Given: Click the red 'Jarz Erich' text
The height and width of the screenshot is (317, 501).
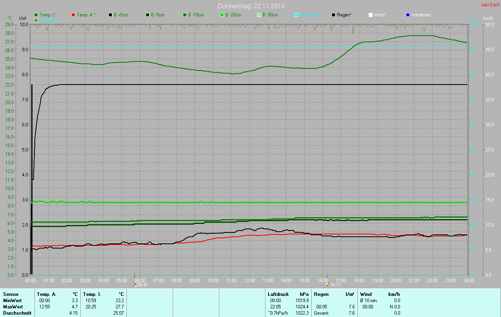Looking at the screenshot, I should 490,5.
